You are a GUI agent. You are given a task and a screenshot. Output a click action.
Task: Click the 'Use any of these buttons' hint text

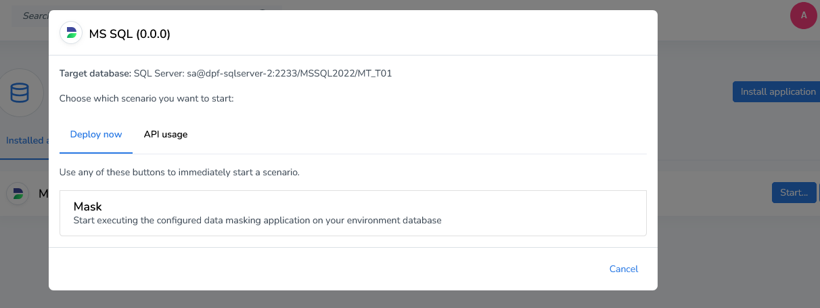pos(179,172)
